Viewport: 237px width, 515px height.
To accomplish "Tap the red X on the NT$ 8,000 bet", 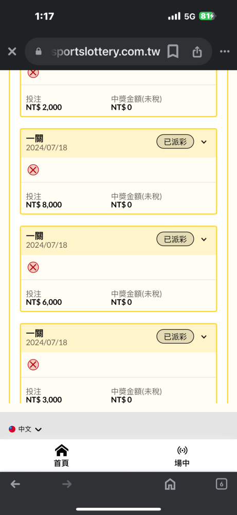I will [33, 170].
